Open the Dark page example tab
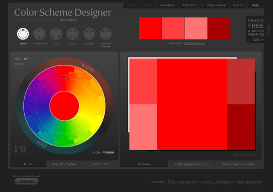 pyautogui.click(x=238, y=164)
